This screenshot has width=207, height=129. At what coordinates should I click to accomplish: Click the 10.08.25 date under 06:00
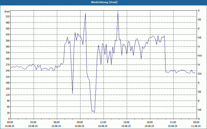pyautogui.click(x=56, y=126)
